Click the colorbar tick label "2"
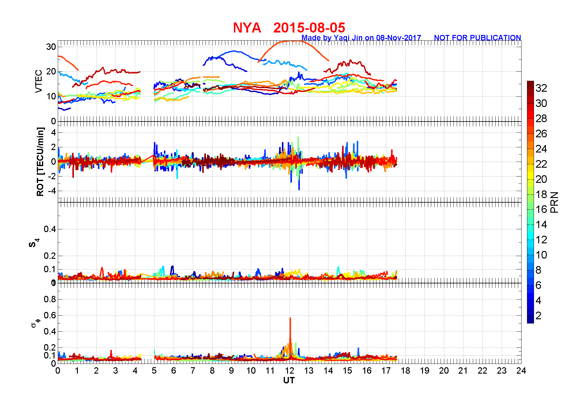The width and height of the screenshot is (579, 404). pos(539,316)
